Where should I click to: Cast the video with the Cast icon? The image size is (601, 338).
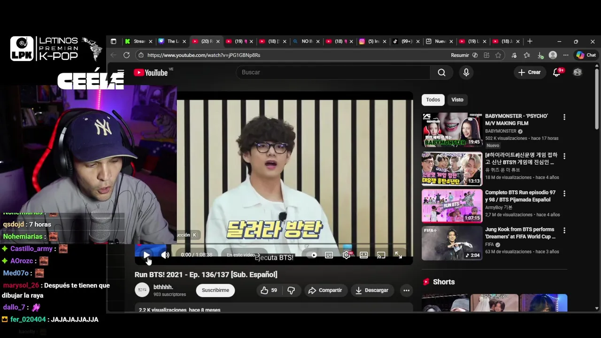click(x=381, y=255)
